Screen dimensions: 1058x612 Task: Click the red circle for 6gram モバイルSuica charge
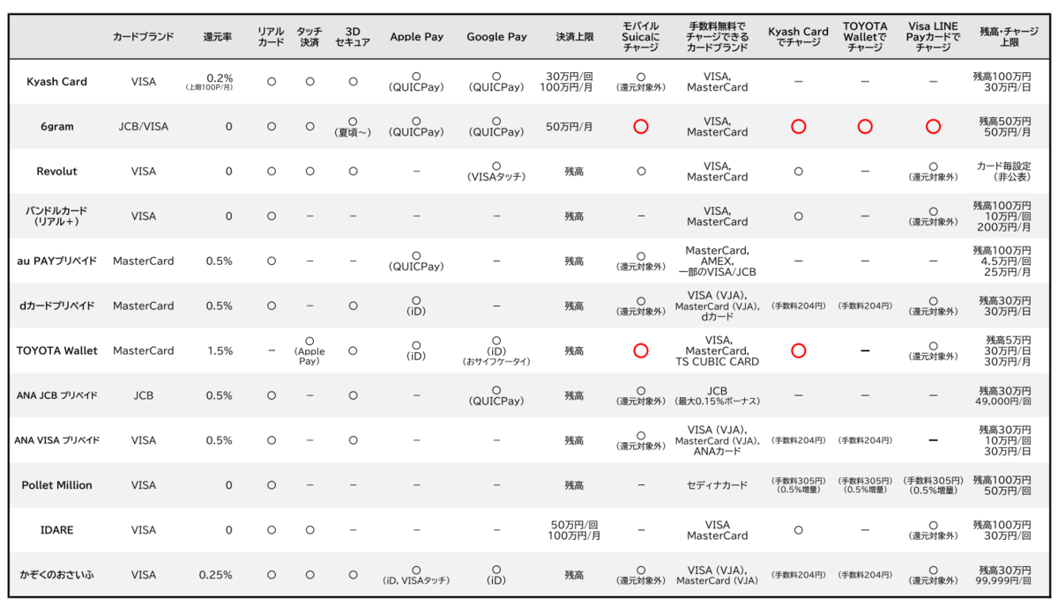[x=641, y=126]
